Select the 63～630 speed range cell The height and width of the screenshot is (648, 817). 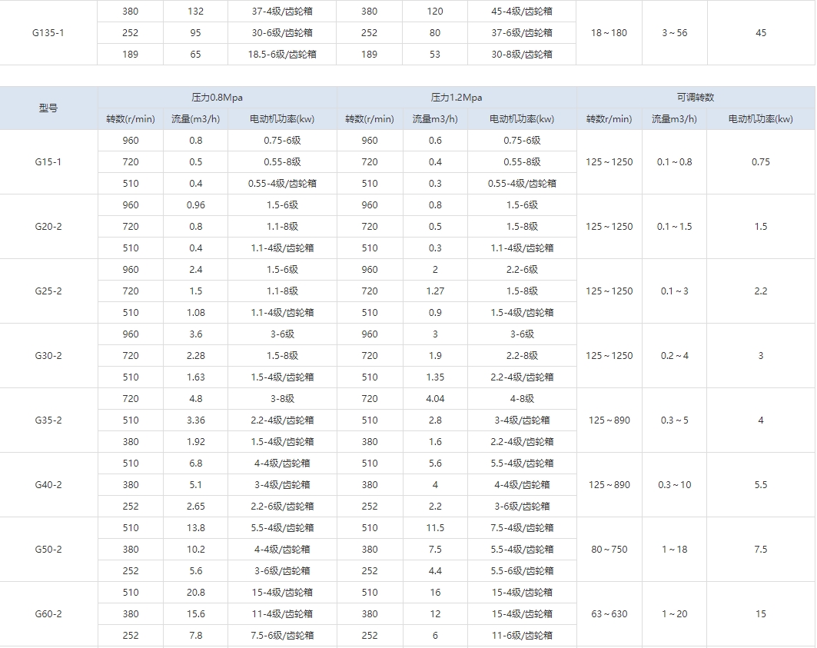609,614
